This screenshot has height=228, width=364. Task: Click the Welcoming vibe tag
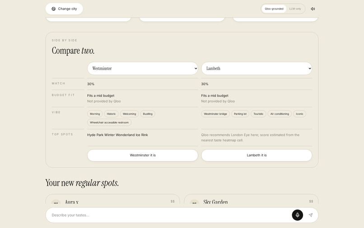(x=129, y=114)
